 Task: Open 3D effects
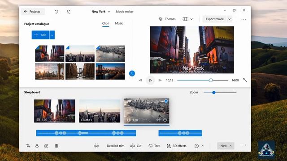[x=177, y=146]
